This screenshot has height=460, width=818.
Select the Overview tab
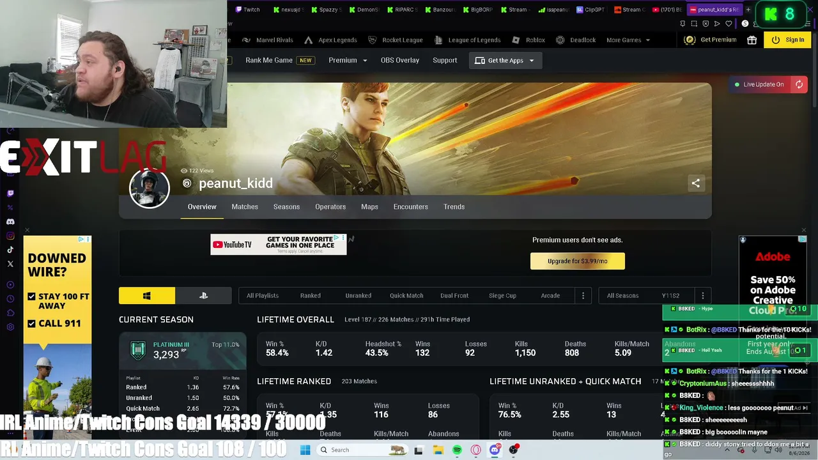[202, 206]
